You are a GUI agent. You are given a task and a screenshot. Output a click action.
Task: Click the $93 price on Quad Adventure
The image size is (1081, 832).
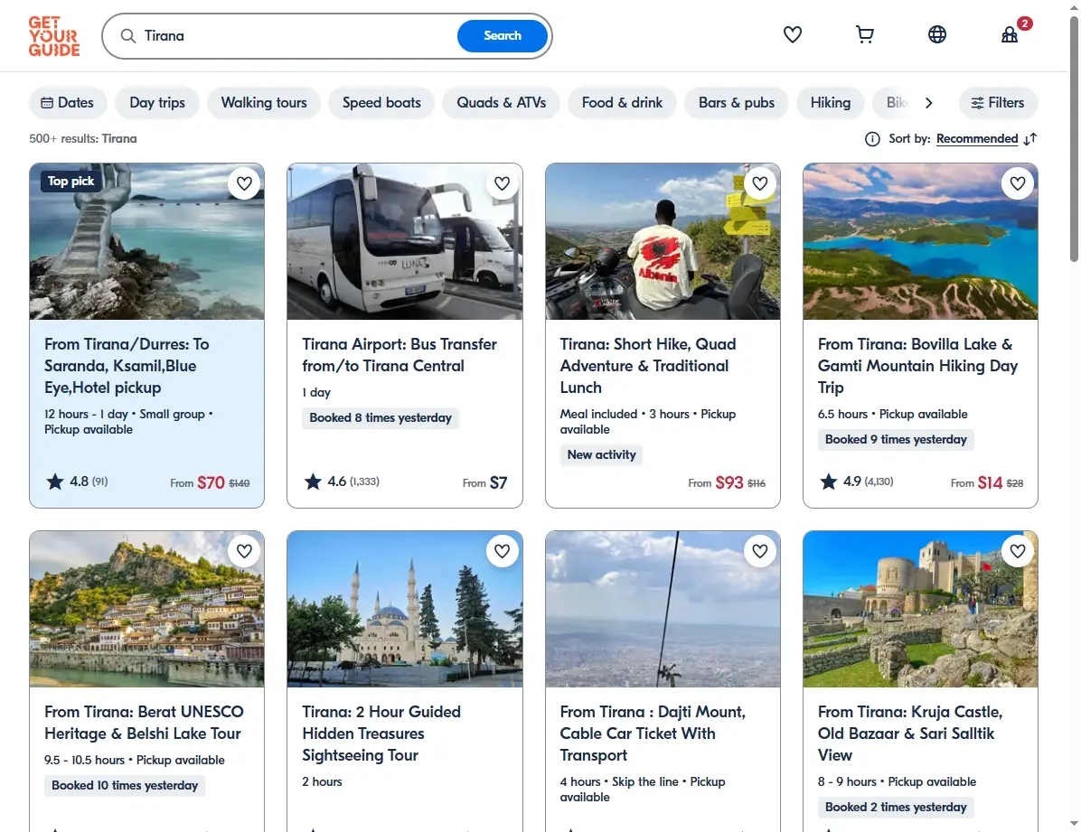(x=729, y=482)
